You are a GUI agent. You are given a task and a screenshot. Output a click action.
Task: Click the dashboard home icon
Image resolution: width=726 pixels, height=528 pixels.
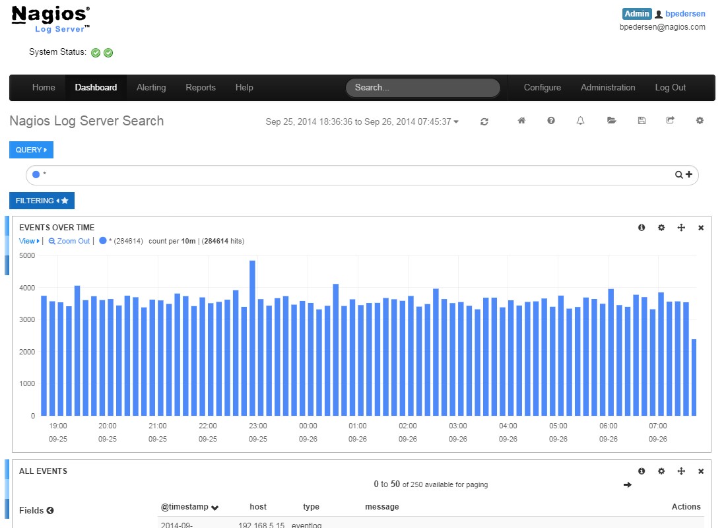click(x=521, y=121)
